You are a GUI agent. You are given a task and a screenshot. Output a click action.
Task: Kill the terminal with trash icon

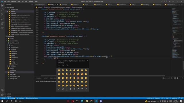177,78
